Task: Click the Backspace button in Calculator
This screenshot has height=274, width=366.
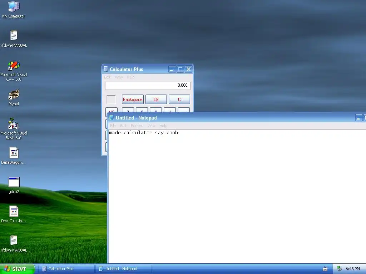Action: 133,100
